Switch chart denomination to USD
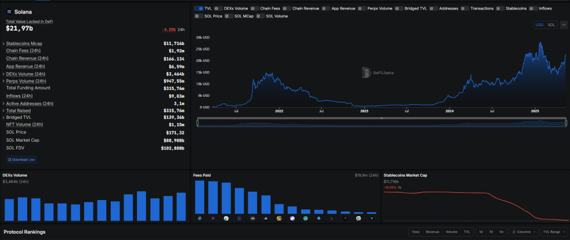Viewport: 570px width, 240px height. point(539,24)
